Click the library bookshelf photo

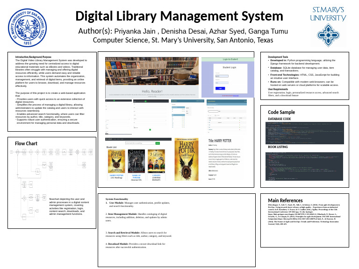point(152,71)
